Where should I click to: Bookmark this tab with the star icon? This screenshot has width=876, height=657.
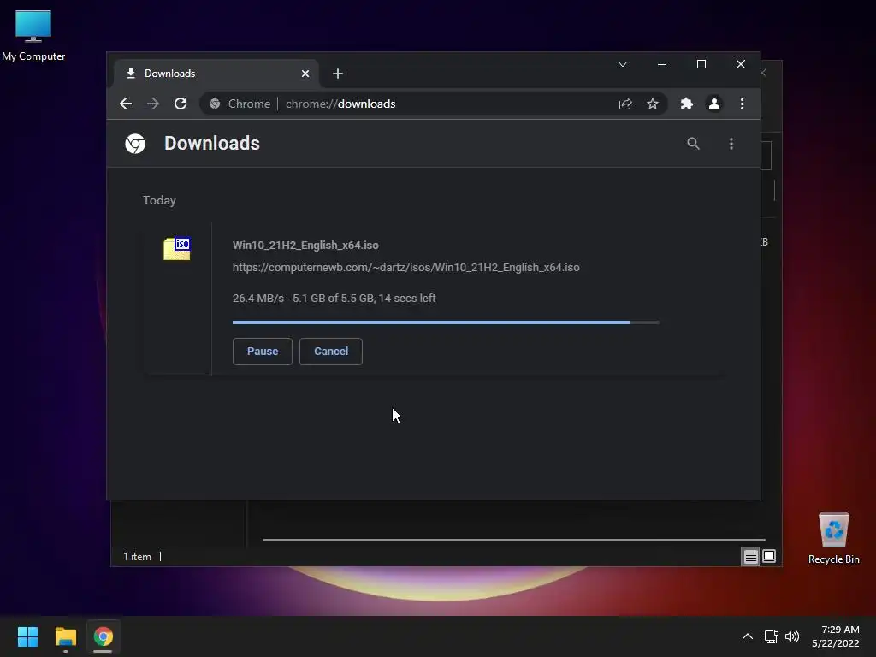coord(653,104)
